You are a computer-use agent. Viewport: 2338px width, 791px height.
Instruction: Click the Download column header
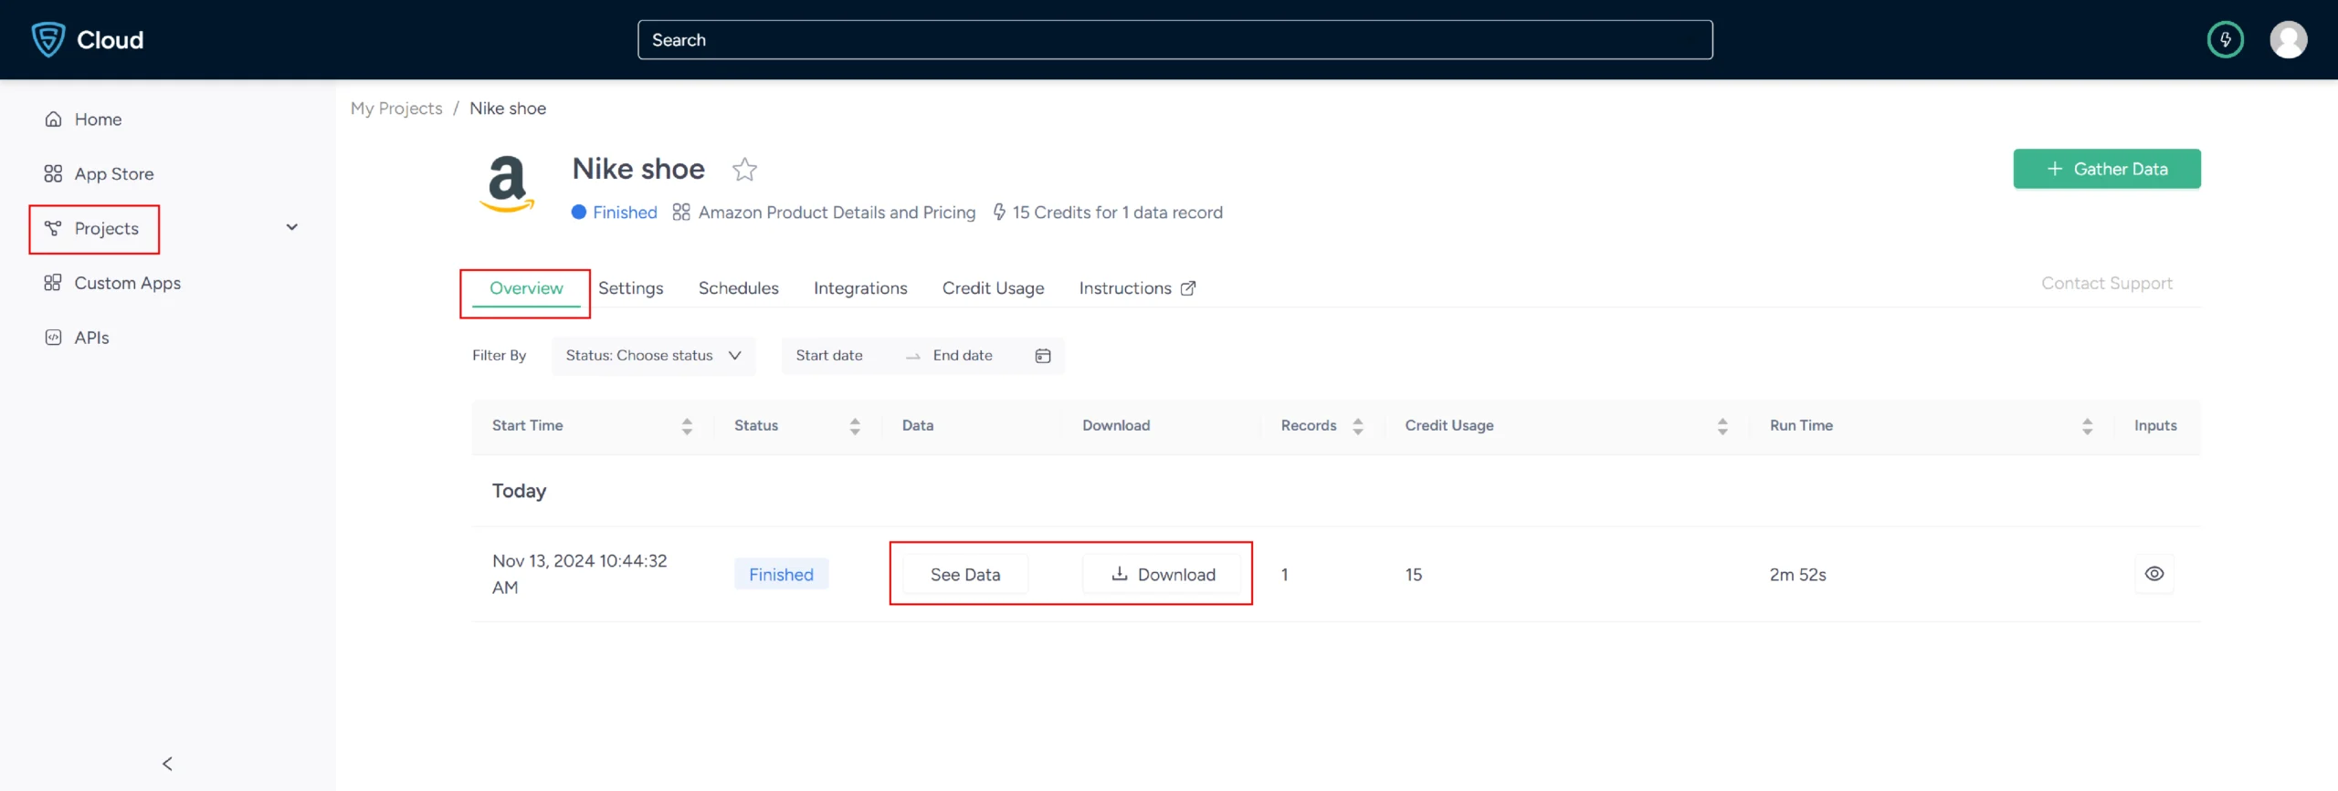click(1116, 426)
